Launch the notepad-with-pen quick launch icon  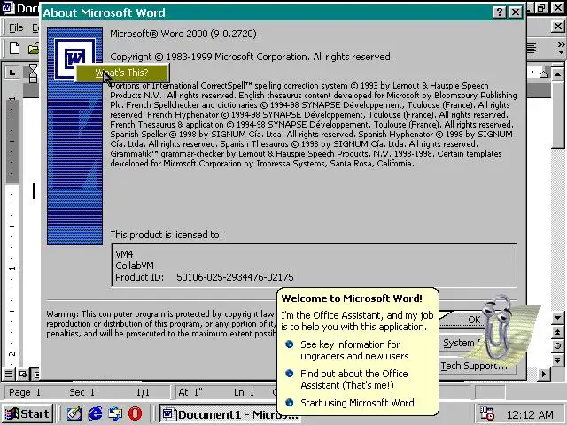[74, 413]
